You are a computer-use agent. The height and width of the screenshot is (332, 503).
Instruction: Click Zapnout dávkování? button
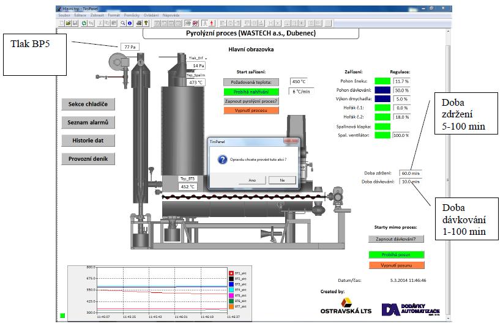396,239
